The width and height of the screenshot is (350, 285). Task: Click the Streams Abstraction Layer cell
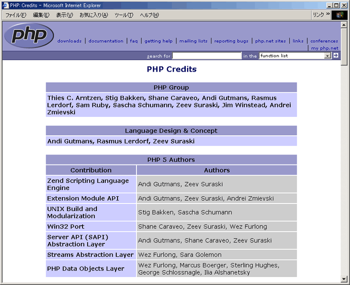click(x=91, y=255)
